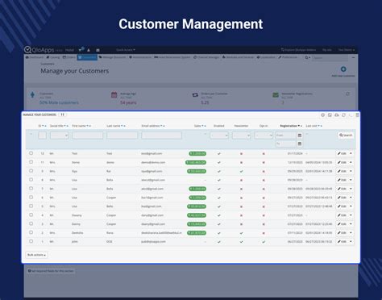The width and height of the screenshot is (382, 300).
Task: Open the Enabled filter dropdown
Action: [219, 135]
